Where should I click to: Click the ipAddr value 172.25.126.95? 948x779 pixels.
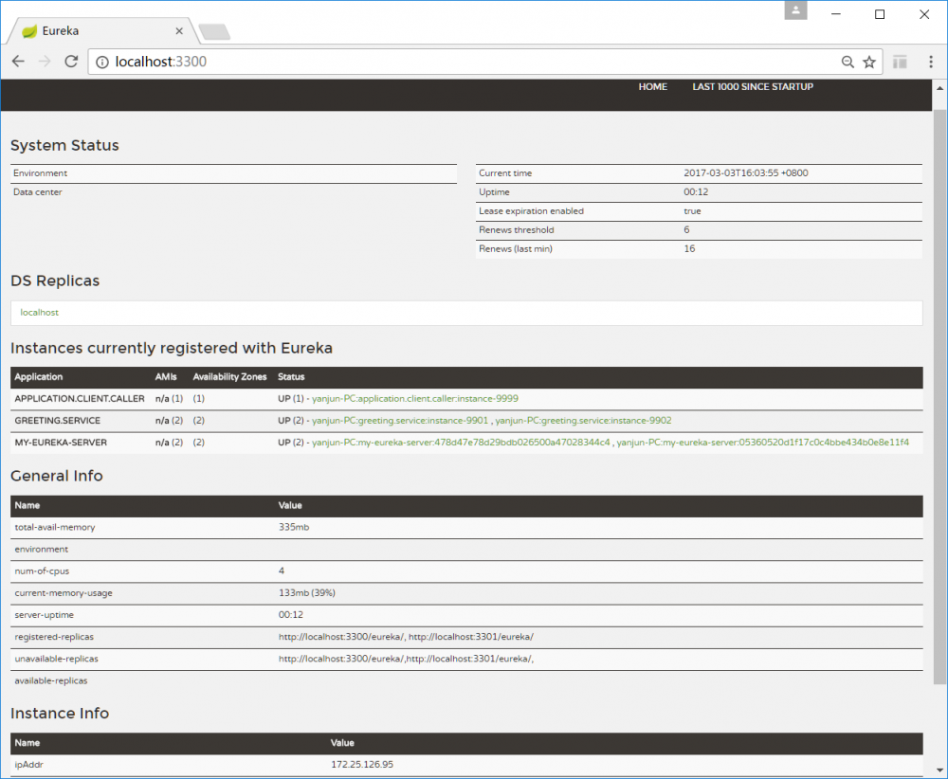pyautogui.click(x=361, y=765)
